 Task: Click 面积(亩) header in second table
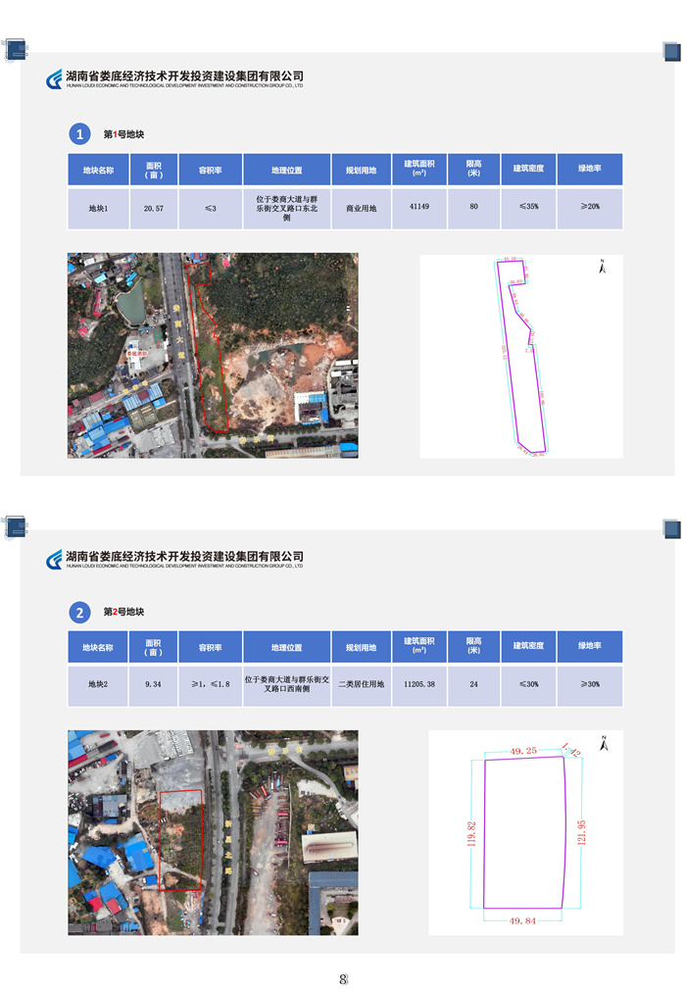153,647
